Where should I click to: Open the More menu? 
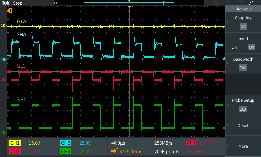[x=243, y=146]
